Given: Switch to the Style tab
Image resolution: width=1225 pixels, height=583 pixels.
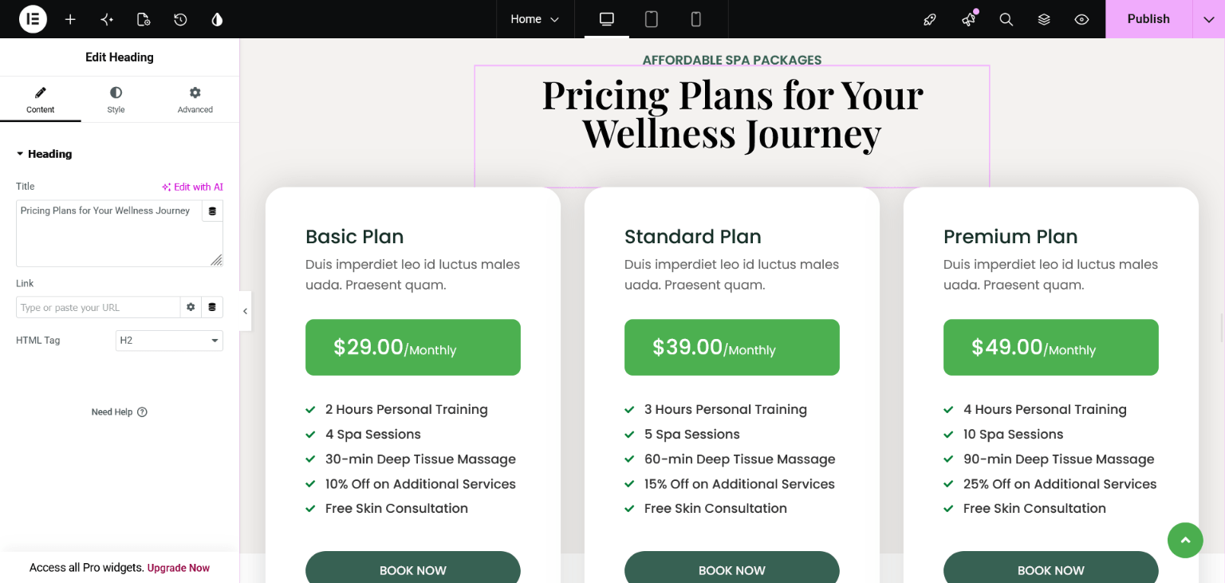Looking at the screenshot, I should (x=116, y=100).
